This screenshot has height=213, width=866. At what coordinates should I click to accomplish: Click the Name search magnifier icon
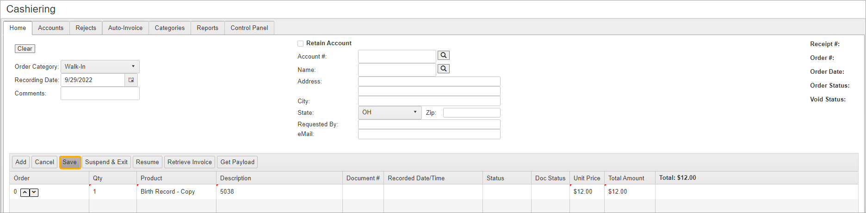(x=443, y=69)
